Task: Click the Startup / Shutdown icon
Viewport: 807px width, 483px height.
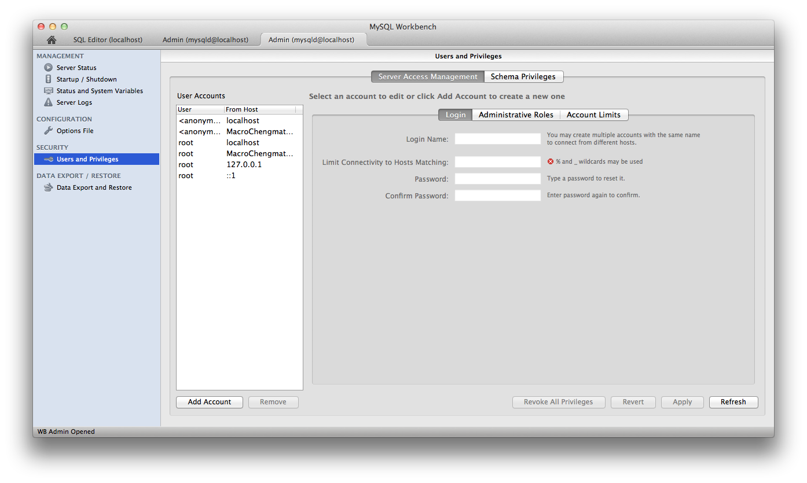Action: click(x=49, y=79)
